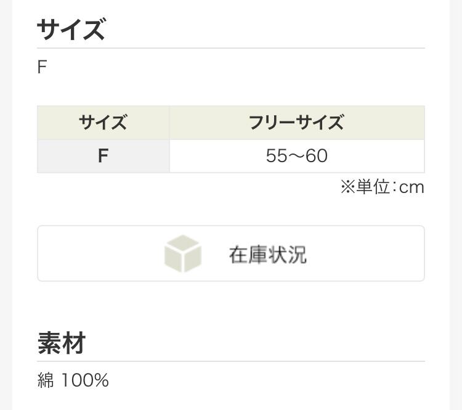The height and width of the screenshot is (410, 462).
Task: Click the 55〜60 measurement cell
Action: (x=296, y=156)
